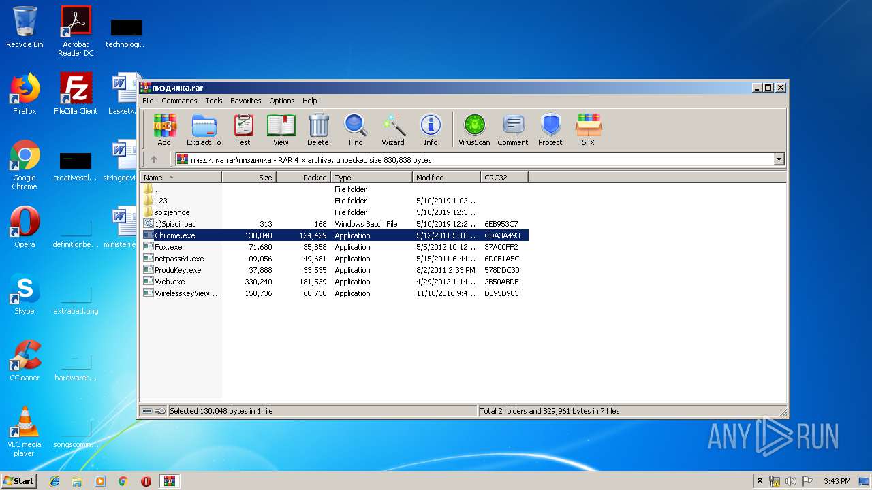Go up one folder level arrow

(x=154, y=159)
